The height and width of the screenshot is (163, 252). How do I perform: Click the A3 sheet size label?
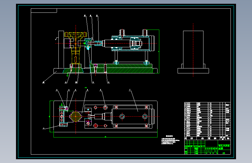224,153
